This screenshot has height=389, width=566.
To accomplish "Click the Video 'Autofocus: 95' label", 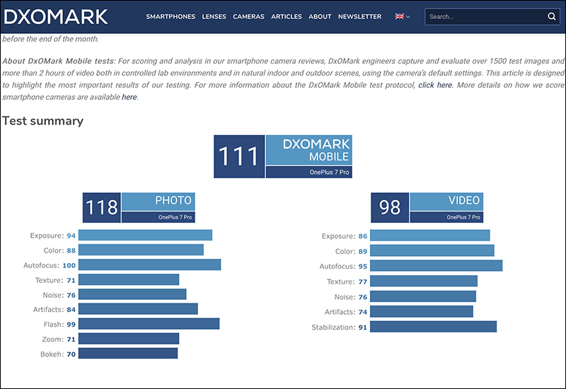I will (343, 267).
